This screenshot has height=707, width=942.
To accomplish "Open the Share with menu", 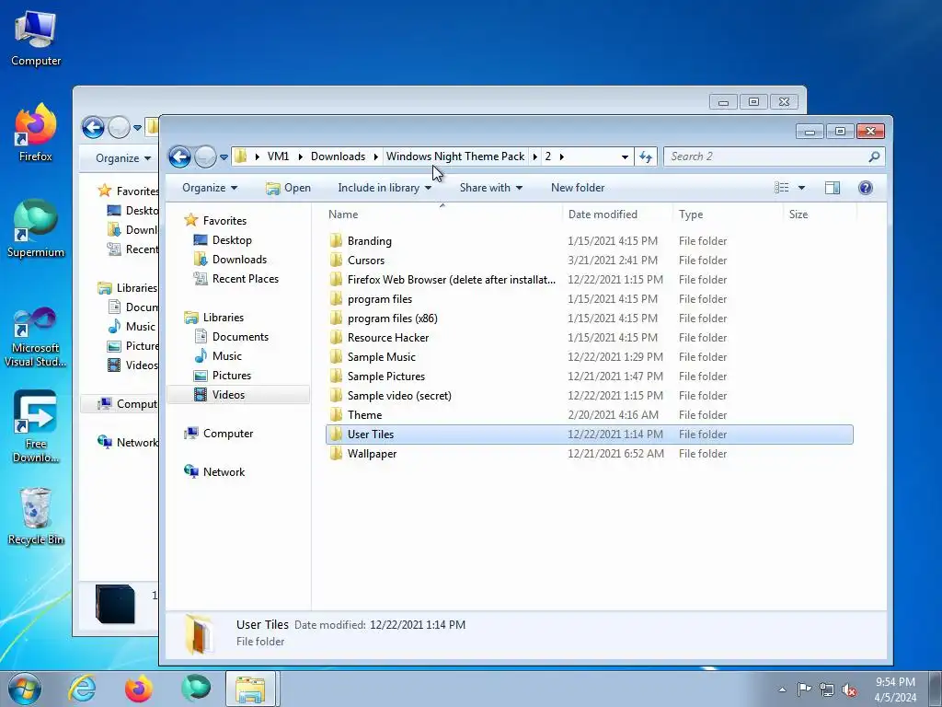I will click(x=491, y=188).
